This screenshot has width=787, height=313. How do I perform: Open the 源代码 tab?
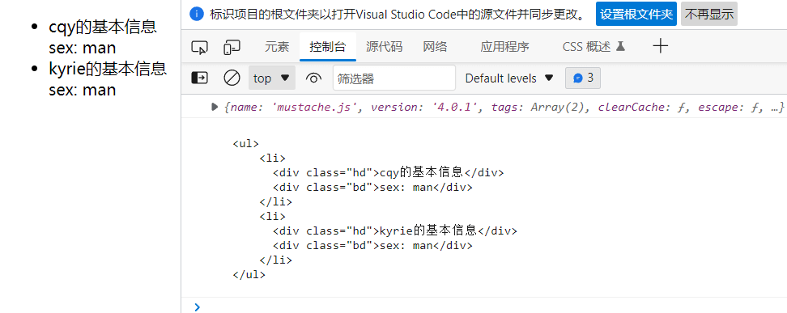384,47
